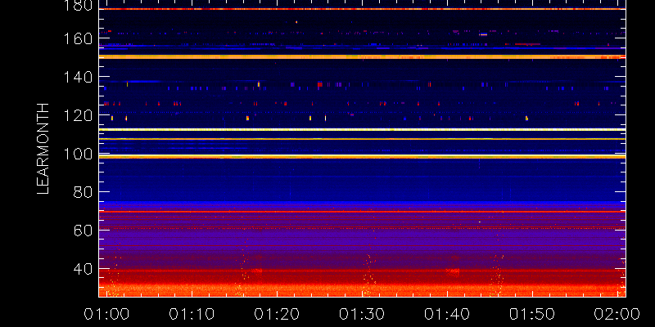This screenshot has width=655, height=327.
Task: Click the 40 frequency axis label
Action: coord(83,269)
